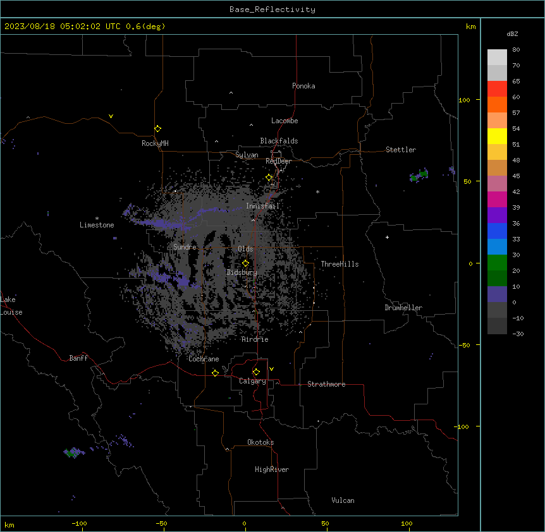This screenshot has height=532, width=545.
Task: Click the -100 tick label on the bottom axis
Action: [79, 524]
